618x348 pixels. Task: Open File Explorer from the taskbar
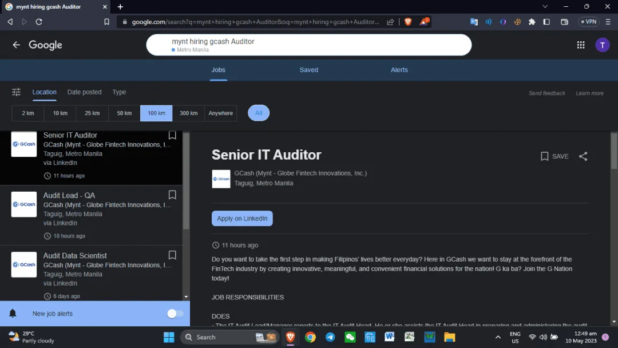pos(449,337)
